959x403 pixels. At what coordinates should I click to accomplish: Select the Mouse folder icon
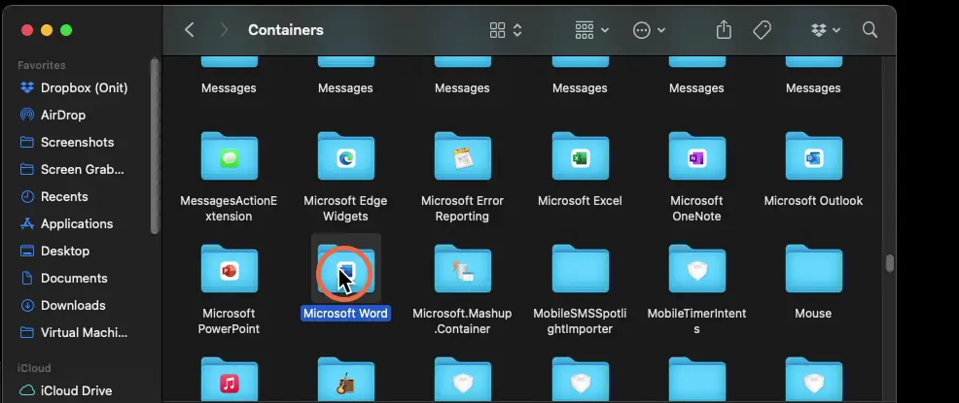click(813, 269)
